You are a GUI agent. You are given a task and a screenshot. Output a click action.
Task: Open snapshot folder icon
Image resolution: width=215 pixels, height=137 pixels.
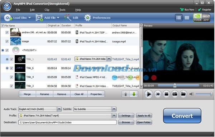[183, 94]
